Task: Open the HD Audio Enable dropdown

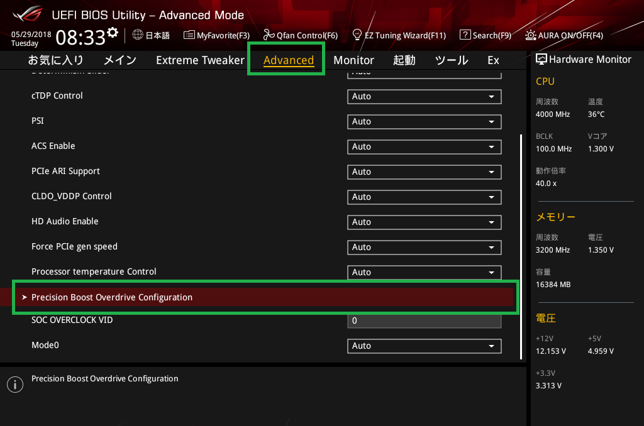Action: (425, 222)
